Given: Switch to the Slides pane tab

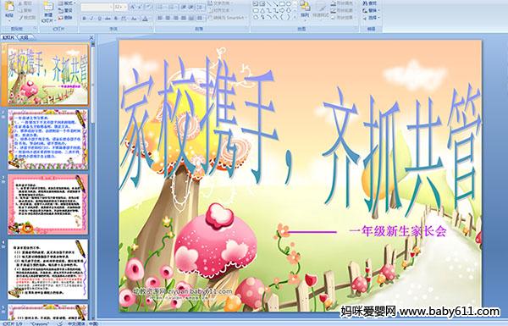Looking at the screenshot, I should (8, 37).
